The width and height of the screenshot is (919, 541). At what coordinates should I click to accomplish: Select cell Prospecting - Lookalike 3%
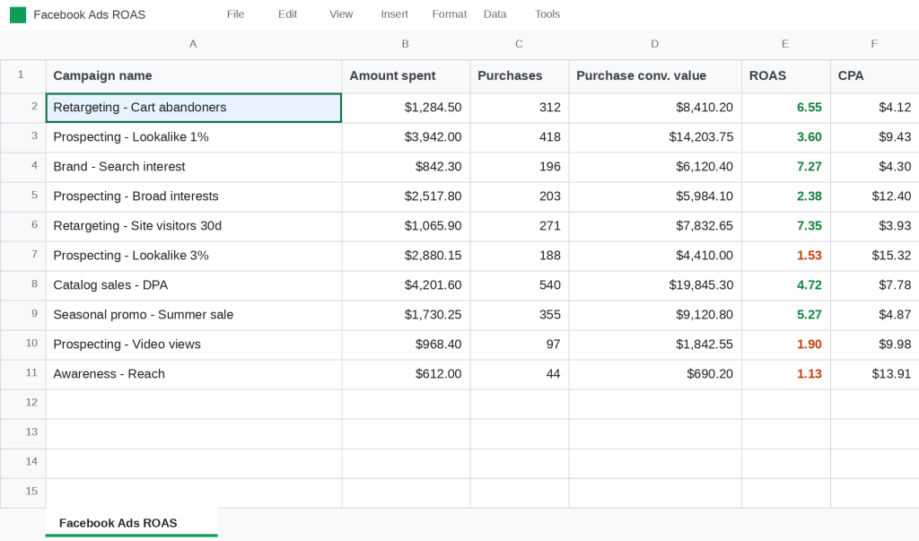click(x=194, y=256)
